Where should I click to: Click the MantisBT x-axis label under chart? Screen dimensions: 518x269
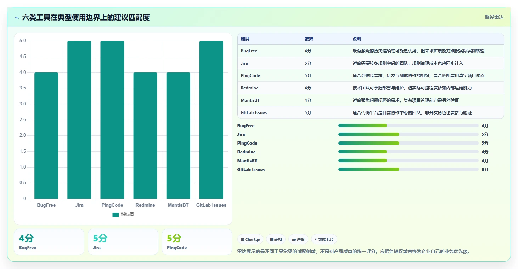coord(178,205)
